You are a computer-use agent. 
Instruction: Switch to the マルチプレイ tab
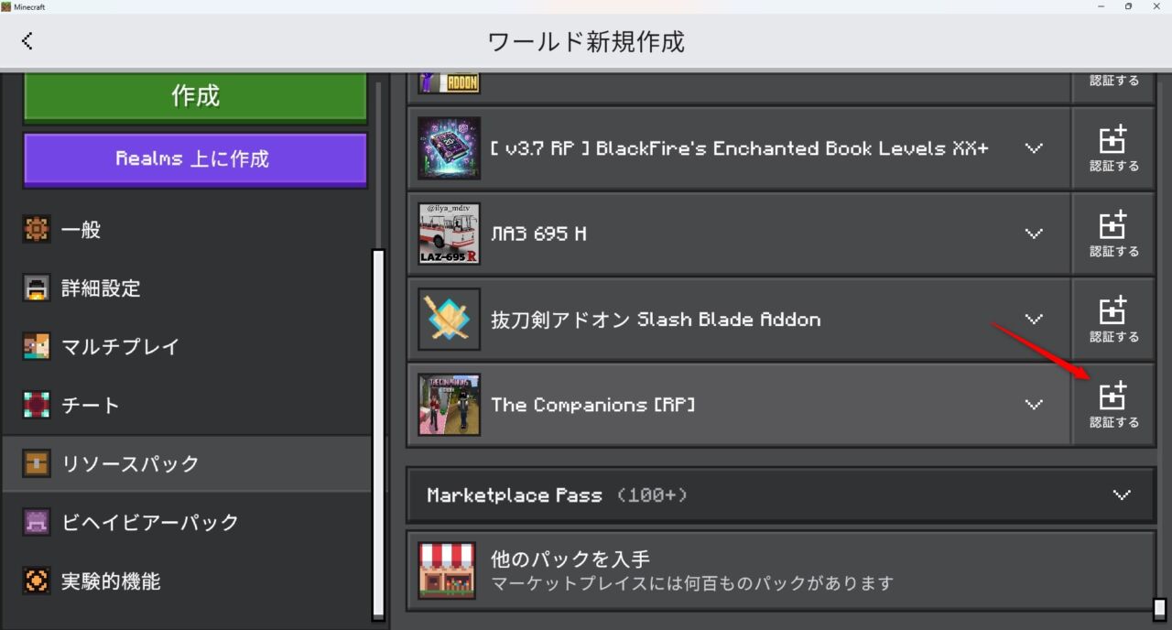tap(187, 347)
